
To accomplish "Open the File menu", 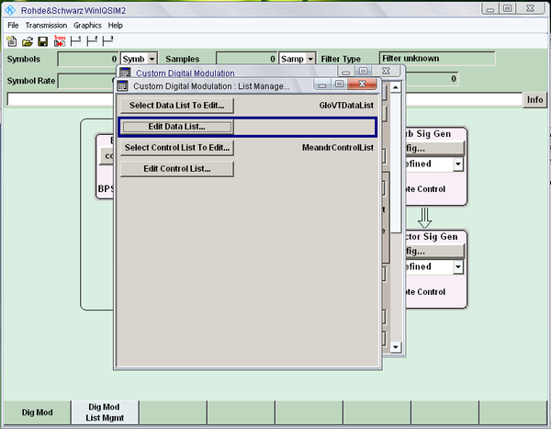I will (x=13, y=25).
